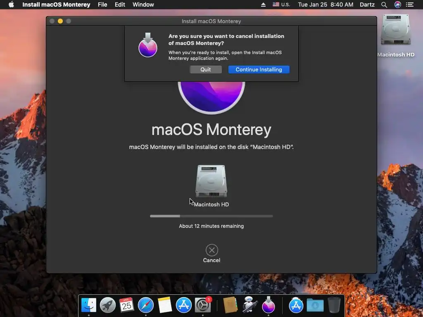Open System Preferences with badge
The width and height of the screenshot is (423, 317).
tap(203, 305)
